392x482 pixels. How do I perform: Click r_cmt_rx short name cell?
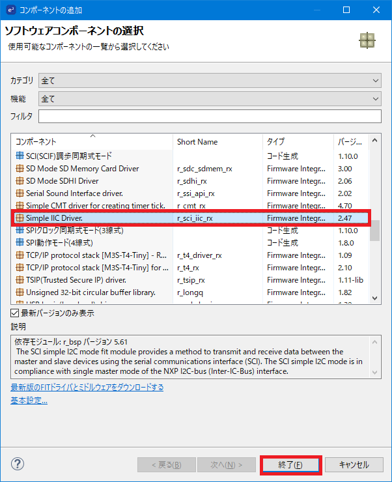click(191, 206)
